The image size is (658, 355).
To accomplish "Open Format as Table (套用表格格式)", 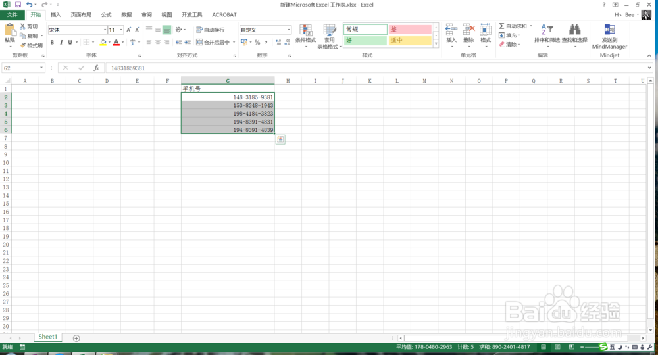I will [x=330, y=36].
